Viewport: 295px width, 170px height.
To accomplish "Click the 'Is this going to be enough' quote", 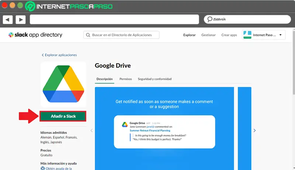I will 160,135.
